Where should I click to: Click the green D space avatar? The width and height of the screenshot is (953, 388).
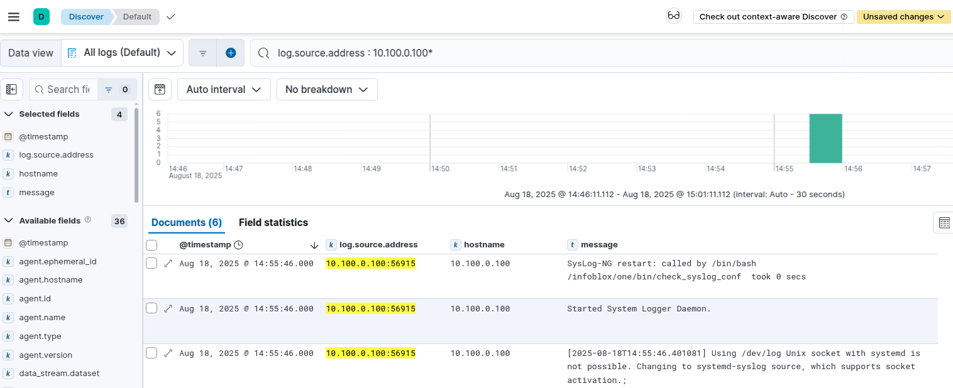pyautogui.click(x=41, y=17)
